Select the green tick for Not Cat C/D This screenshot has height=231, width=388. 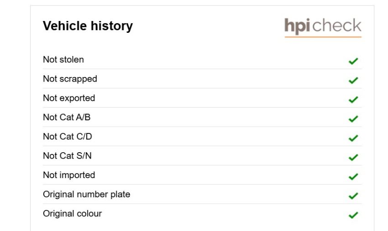353,138
